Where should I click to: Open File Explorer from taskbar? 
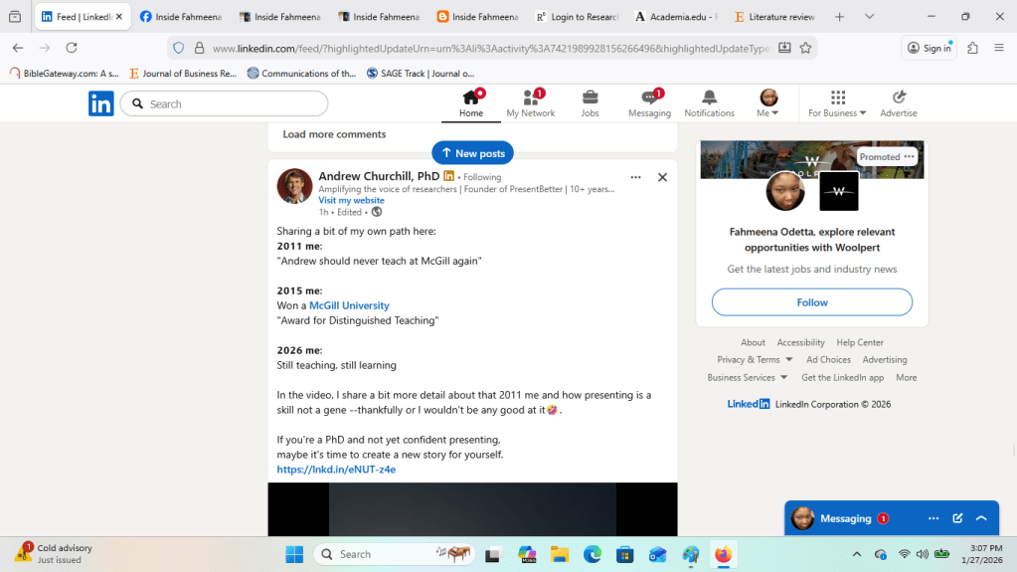(x=560, y=554)
